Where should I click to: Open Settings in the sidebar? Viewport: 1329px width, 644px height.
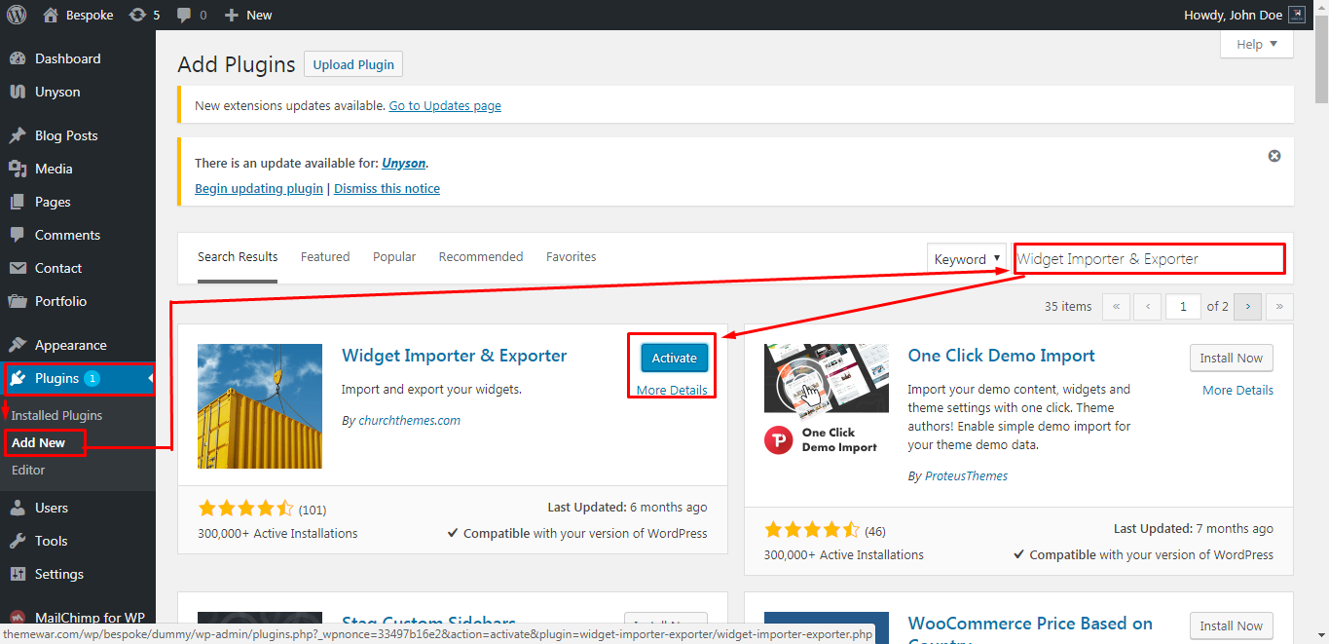(78, 574)
